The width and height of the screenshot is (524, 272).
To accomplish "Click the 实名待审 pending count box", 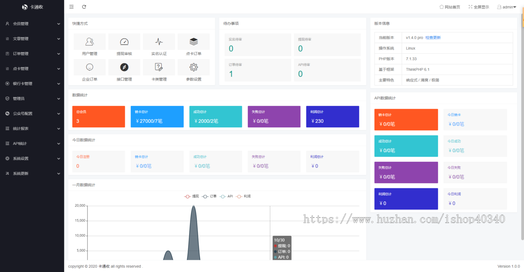I will 258,45.
